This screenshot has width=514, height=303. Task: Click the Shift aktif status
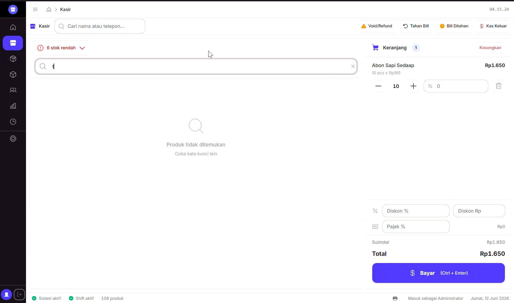(81, 298)
